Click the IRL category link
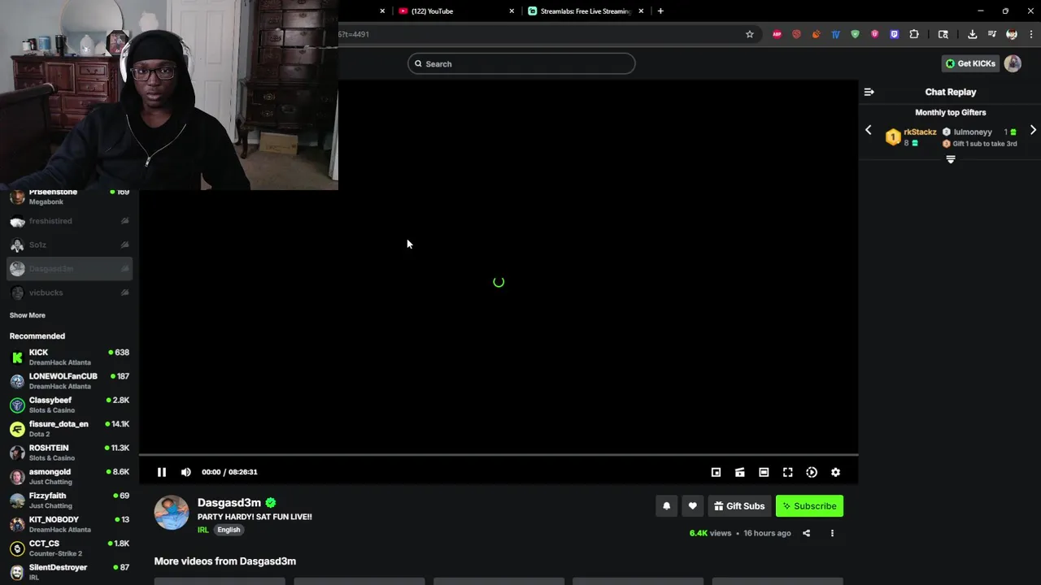1041x585 pixels. coord(203,530)
